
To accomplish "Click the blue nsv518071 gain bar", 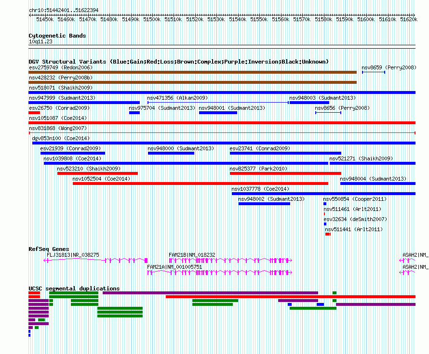I will click(222, 92).
